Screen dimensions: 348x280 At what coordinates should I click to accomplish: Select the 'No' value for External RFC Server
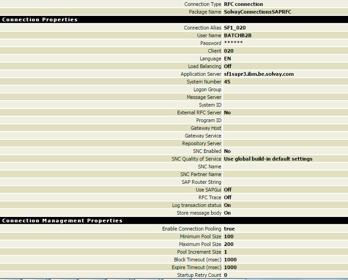tap(227, 113)
